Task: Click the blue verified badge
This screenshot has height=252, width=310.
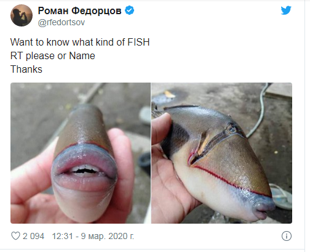Action: coord(130,10)
